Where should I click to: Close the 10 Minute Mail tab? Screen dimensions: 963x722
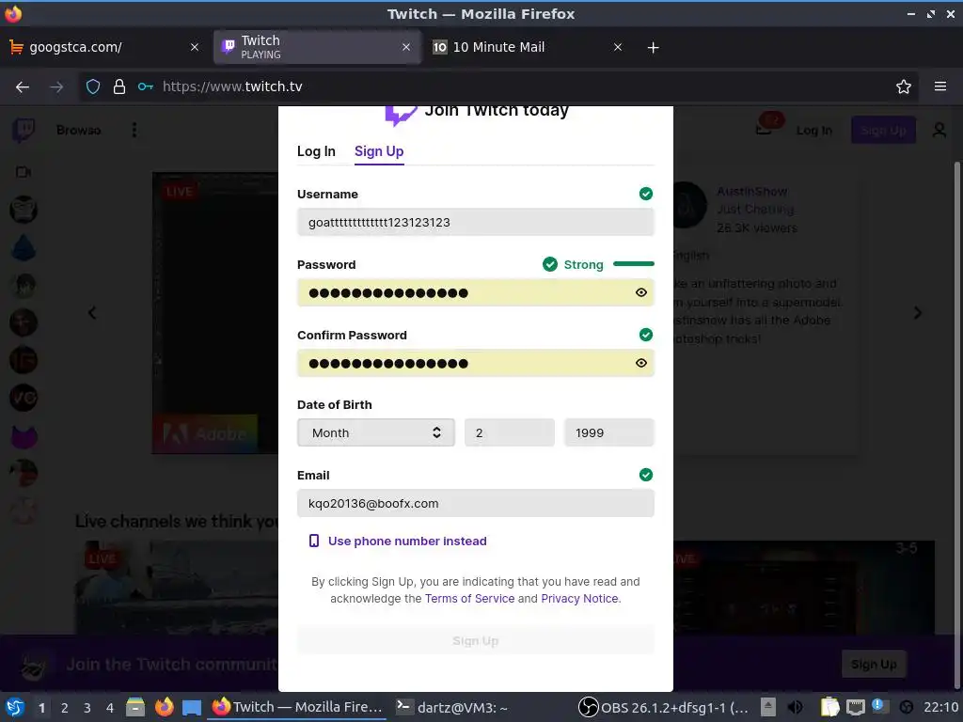coord(618,47)
